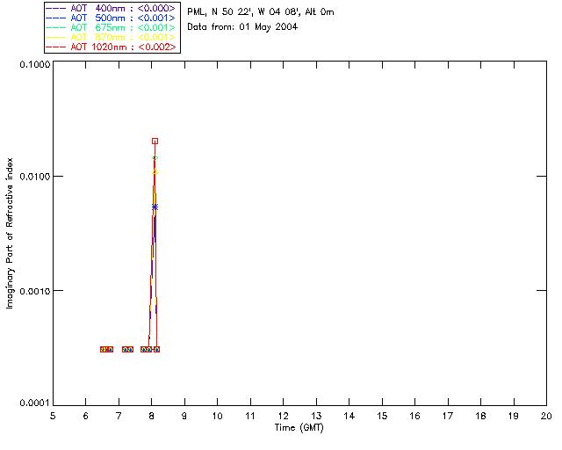The width and height of the screenshot is (562, 450).
Task: Click the AOT 400nm legend entry
Action: click(x=112, y=8)
